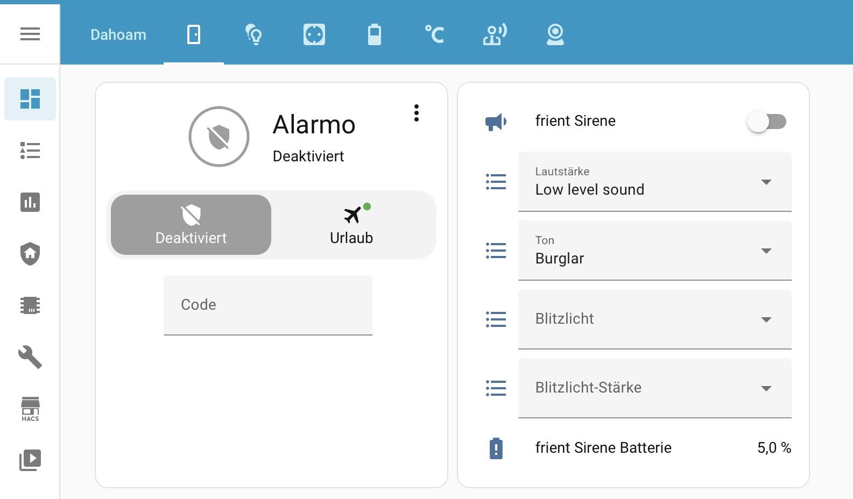Open the Blitzlicht-Stärke dropdown
This screenshot has height=499, width=853.
tap(654, 388)
